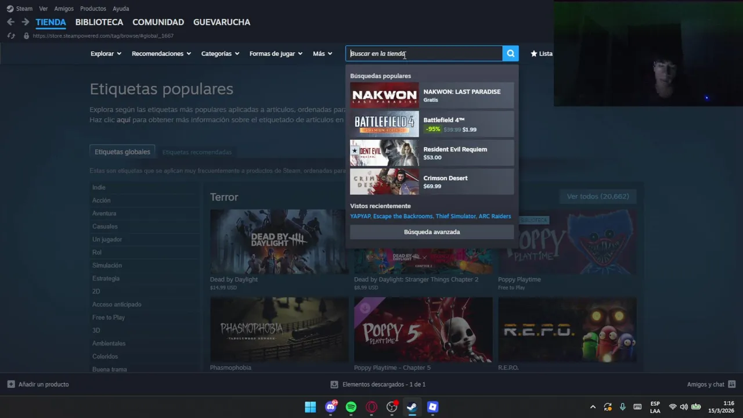Viewport: 743px width, 418px height.
Task: Open R.E.P.O. game card
Action: pyautogui.click(x=567, y=334)
